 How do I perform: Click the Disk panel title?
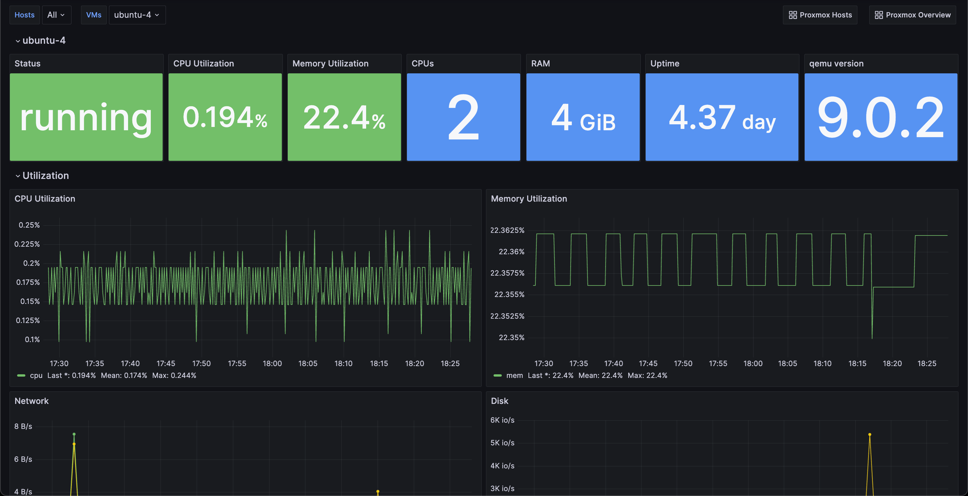[x=499, y=401]
